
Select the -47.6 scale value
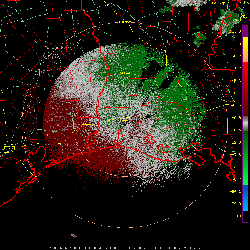(235, 155)
